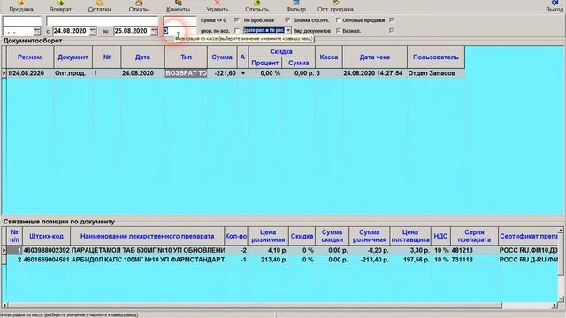The height and width of the screenshot is (318, 566).
Task: Click the Цена розничная column header
Action: (268, 236)
